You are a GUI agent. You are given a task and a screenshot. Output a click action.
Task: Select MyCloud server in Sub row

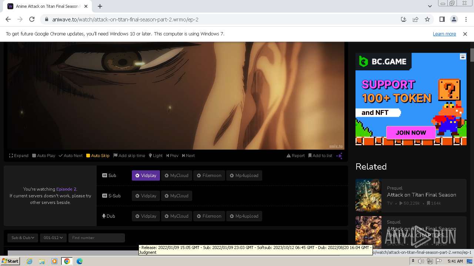[177, 175]
